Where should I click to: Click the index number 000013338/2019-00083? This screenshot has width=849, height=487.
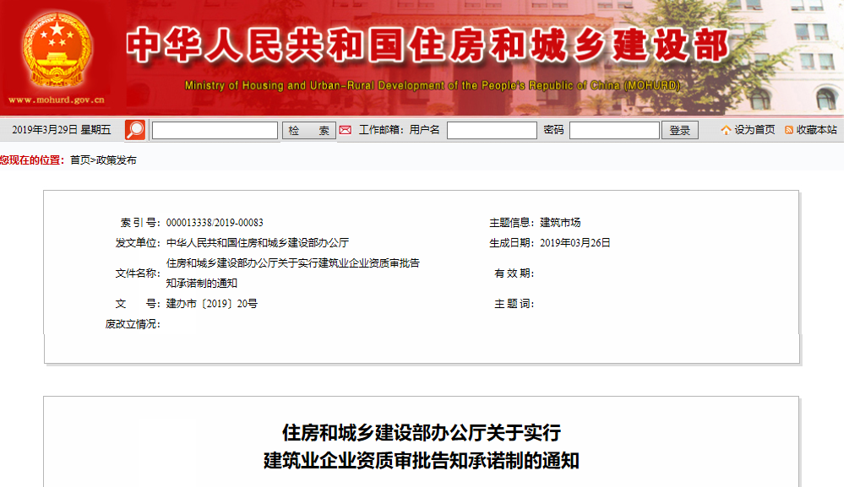click(215, 222)
